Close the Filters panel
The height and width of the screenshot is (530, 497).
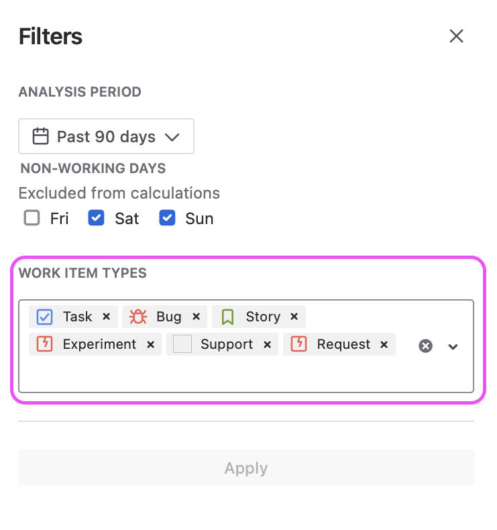pyautogui.click(x=456, y=36)
